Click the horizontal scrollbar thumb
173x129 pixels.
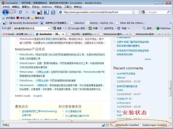coord(72,121)
